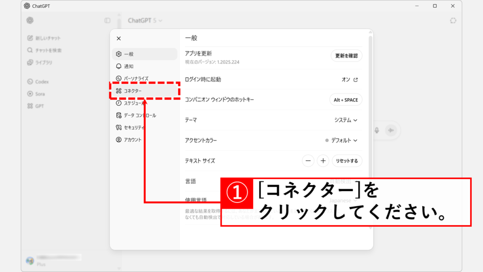Open the 一般 settings tab

click(144, 54)
